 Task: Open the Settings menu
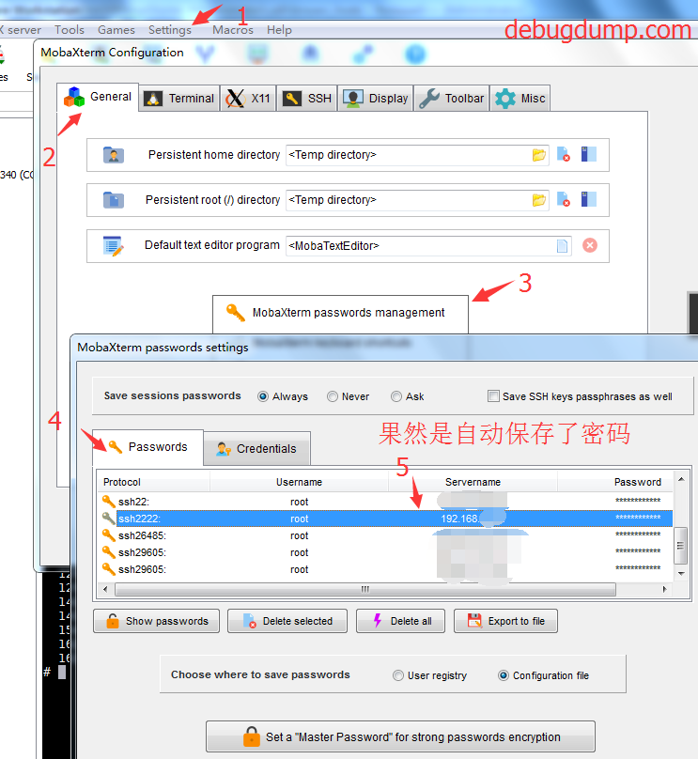click(170, 30)
